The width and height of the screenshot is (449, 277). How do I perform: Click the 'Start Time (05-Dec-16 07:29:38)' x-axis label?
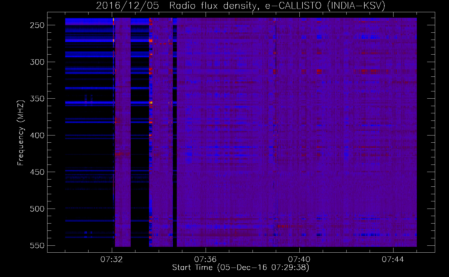click(241, 268)
